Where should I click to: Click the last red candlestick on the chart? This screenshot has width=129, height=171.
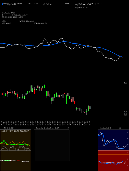90,108
